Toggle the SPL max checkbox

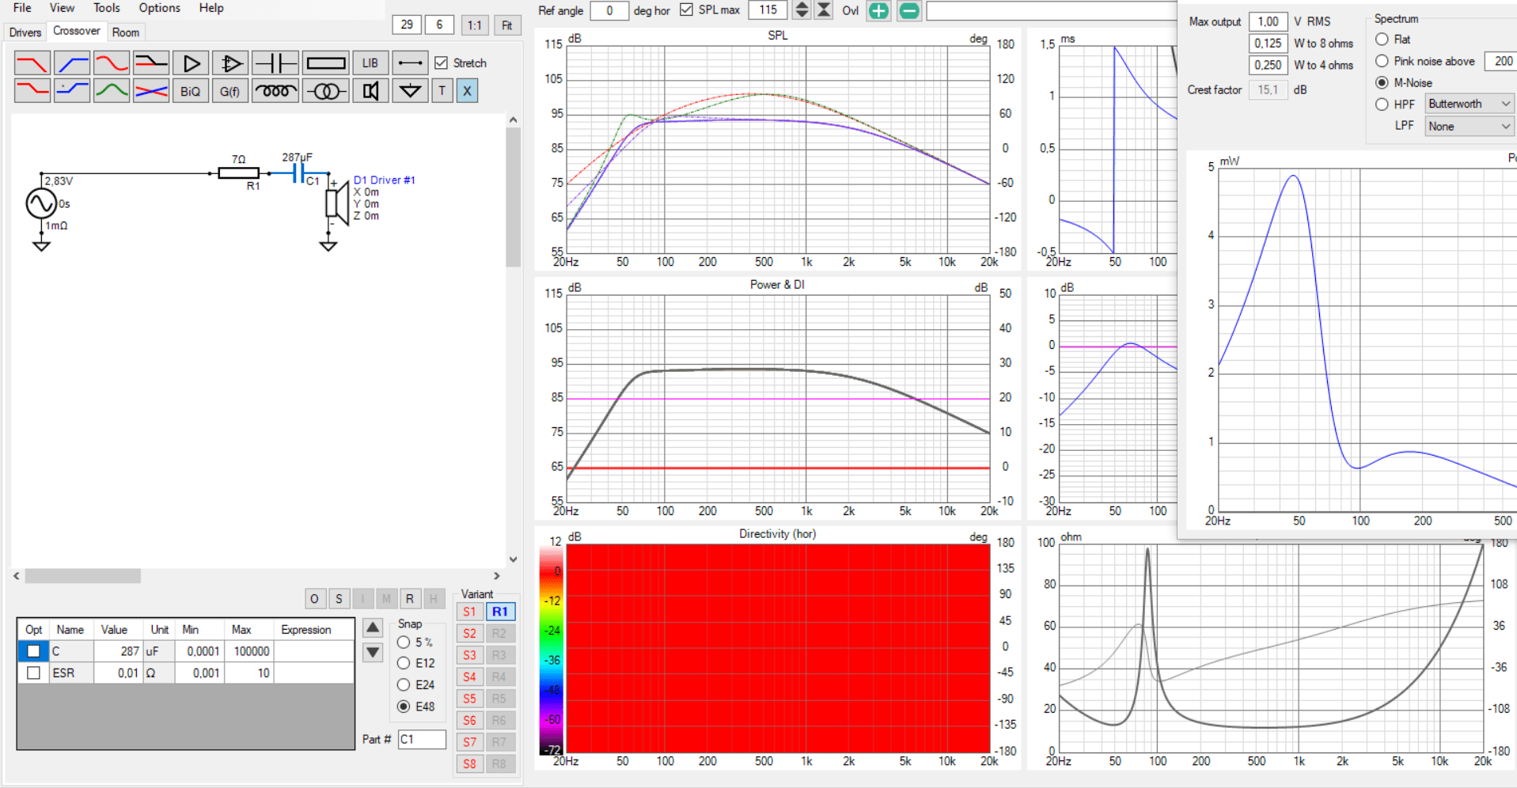pyautogui.click(x=686, y=9)
